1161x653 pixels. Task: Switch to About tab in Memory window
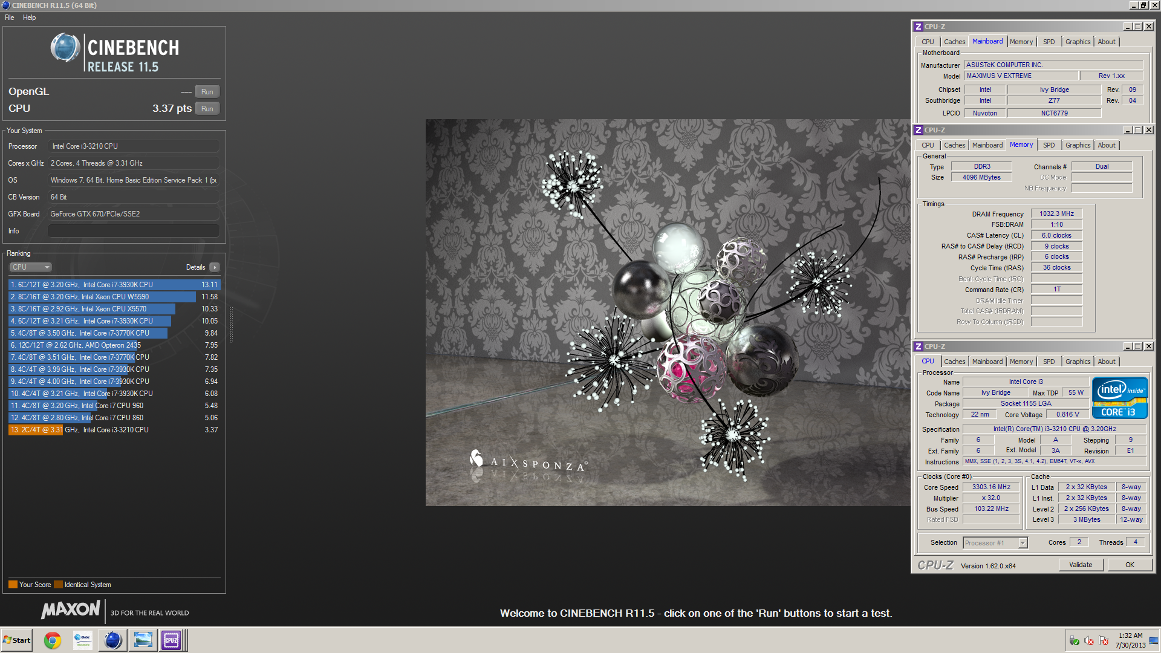point(1107,145)
